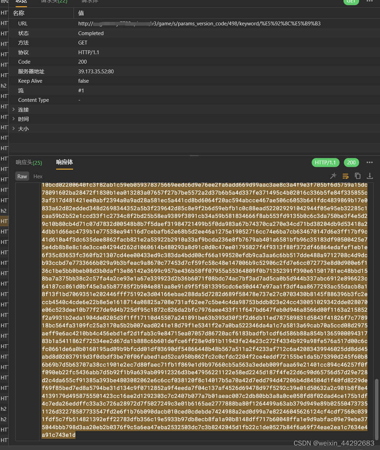Click the 值 column header

pyautogui.click(x=81, y=13)
